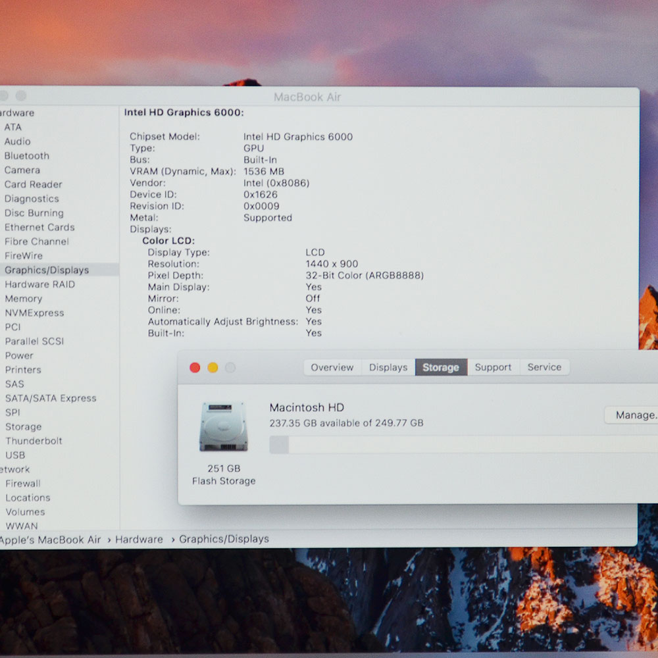Switch to the Displays tab

388,367
